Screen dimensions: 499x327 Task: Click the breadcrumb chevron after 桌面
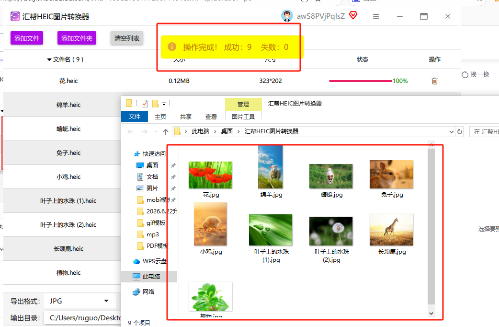pos(238,131)
